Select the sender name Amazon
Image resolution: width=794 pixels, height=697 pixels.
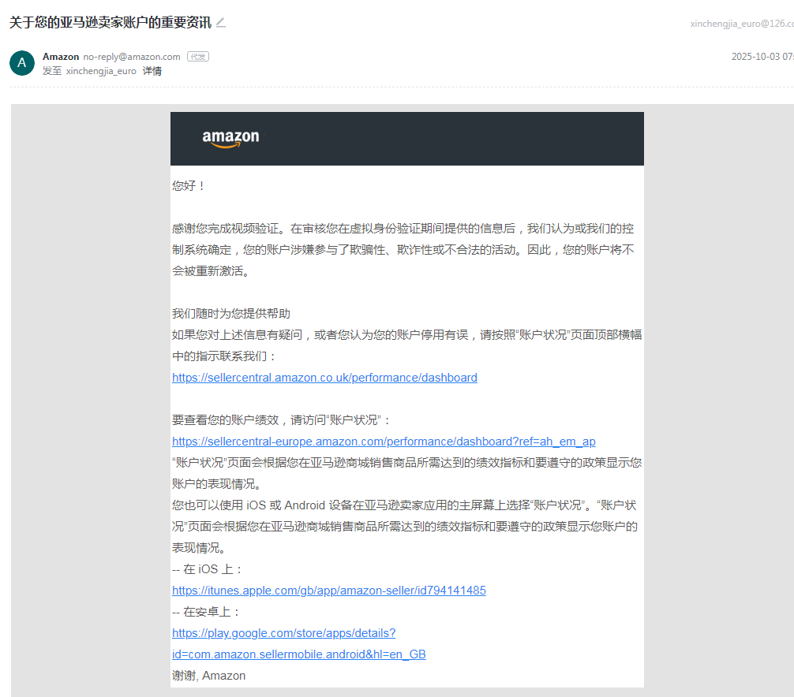(61, 57)
